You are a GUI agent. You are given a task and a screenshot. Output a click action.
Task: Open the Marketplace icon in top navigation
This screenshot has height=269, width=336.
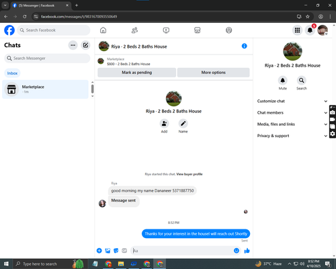[x=198, y=30]
